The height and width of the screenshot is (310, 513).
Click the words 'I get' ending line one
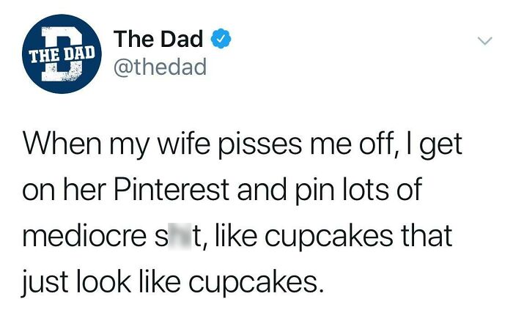tap(437, 144)
